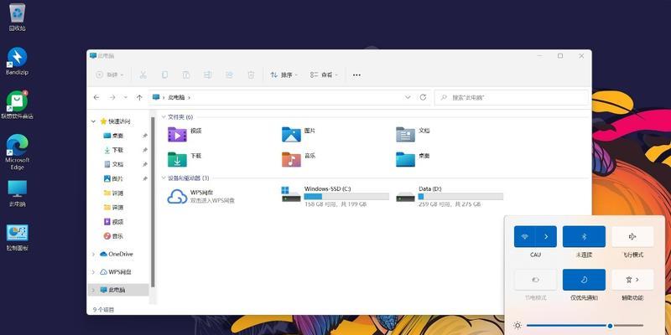
Task: Click the C: drive usage bar
Action: pos(346,197)
